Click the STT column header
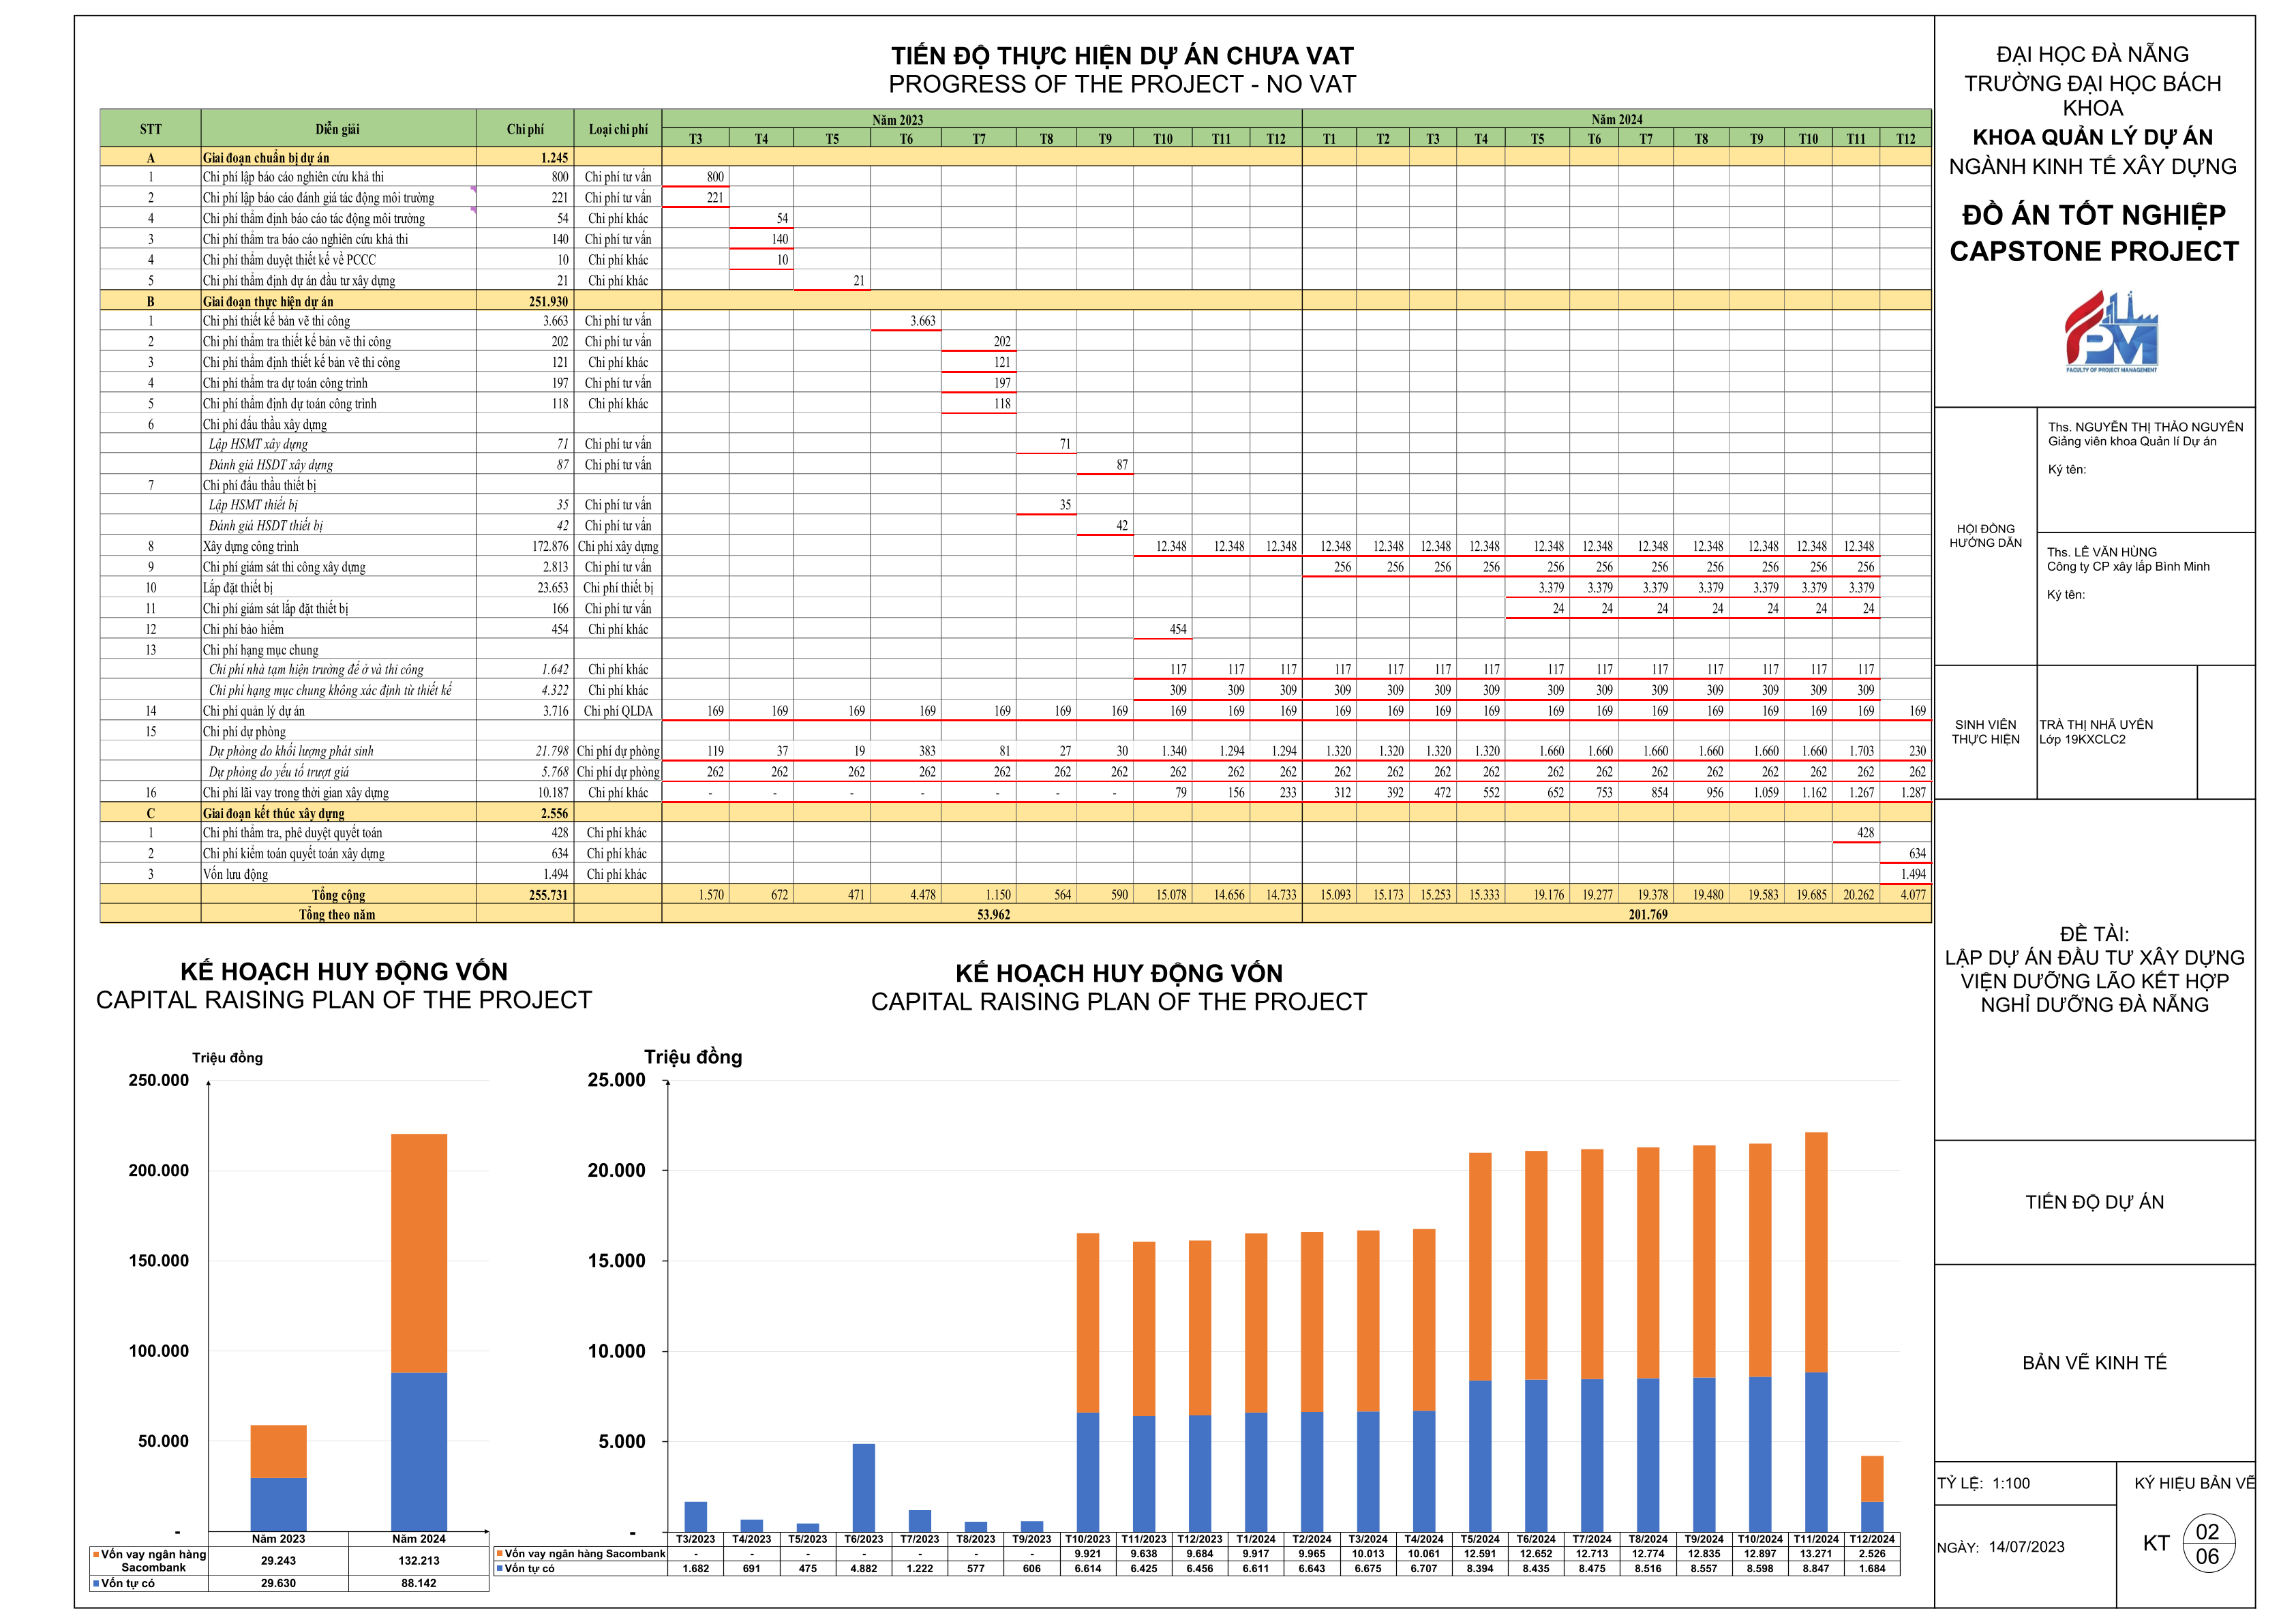 tap(151, 129)
